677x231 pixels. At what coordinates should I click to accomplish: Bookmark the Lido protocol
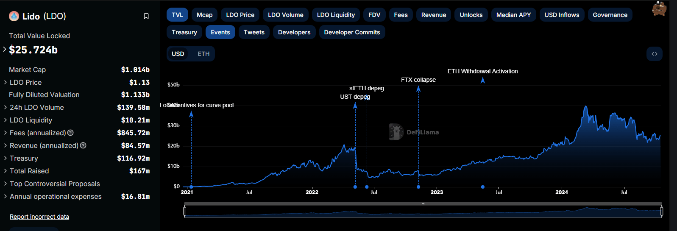[x=146, y=16]
